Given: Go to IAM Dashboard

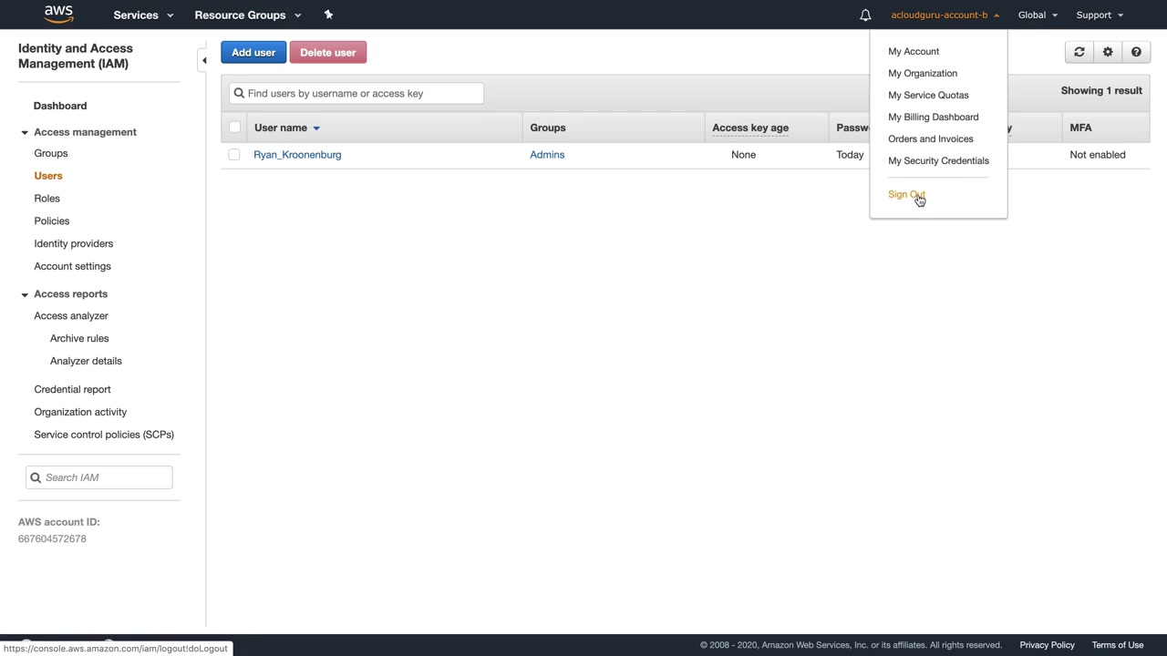Looking at the screenshot, I should (60, 106).
